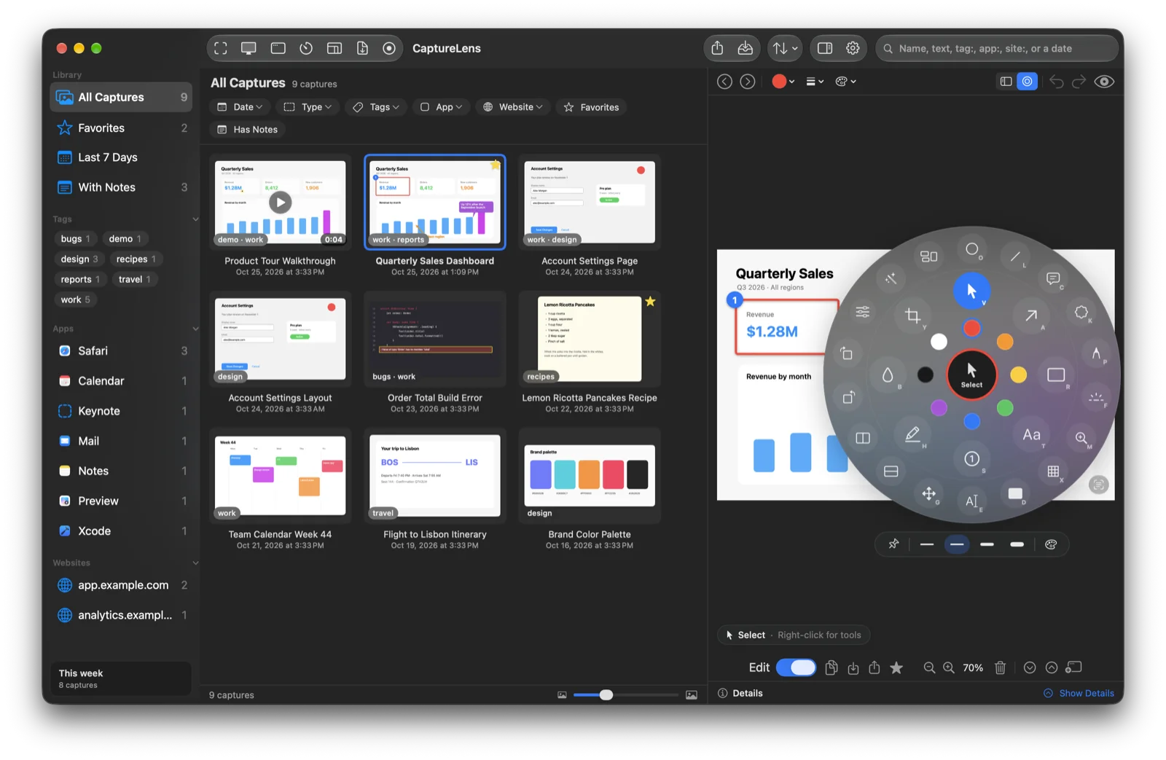This screenshot has width=1166, height=760.
Task: Pick the numbered Step counter tool
Action: pyautogui.click(x=971, y=458)
